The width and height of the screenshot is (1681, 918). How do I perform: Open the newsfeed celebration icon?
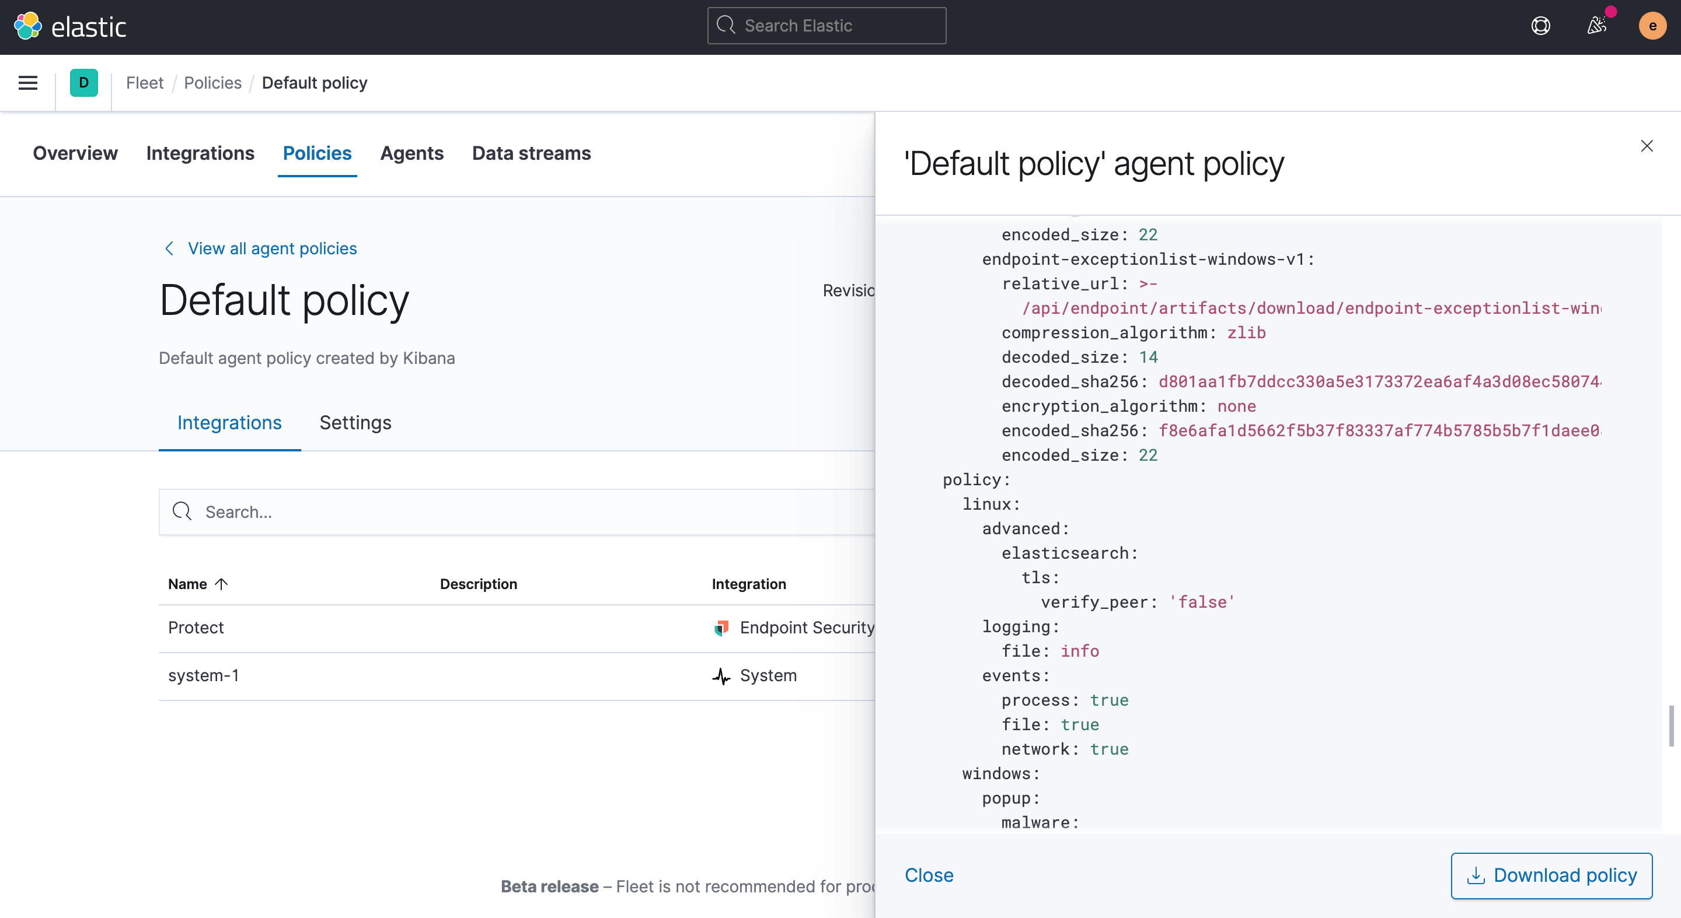pyautogui.click(x=1596, y=26)
